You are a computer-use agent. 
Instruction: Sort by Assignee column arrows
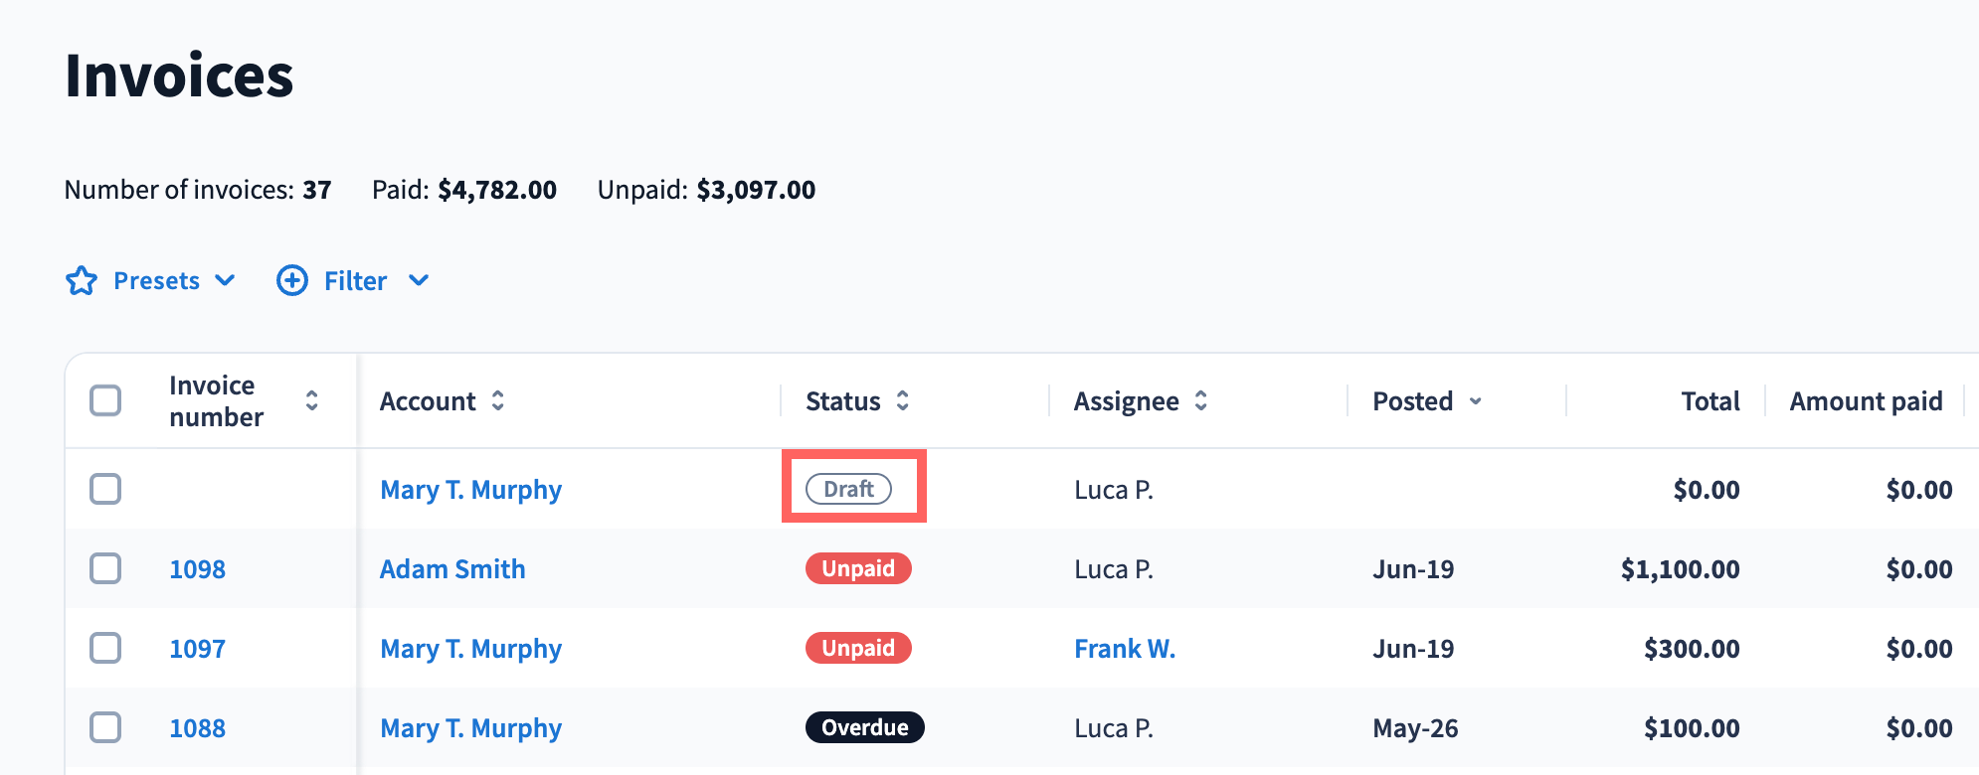(1201, 400)
